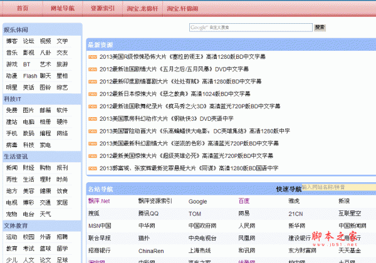This screenshot has width=376, height=263.
Task: Open the 天气 category link
Action: point(45,214)
